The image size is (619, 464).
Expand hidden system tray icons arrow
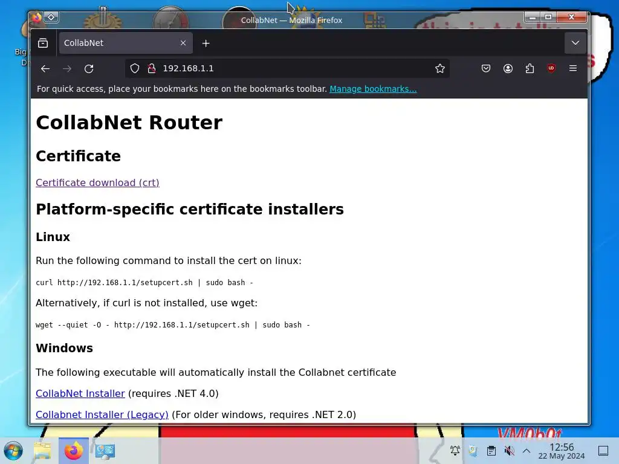[x=527, y=451]
